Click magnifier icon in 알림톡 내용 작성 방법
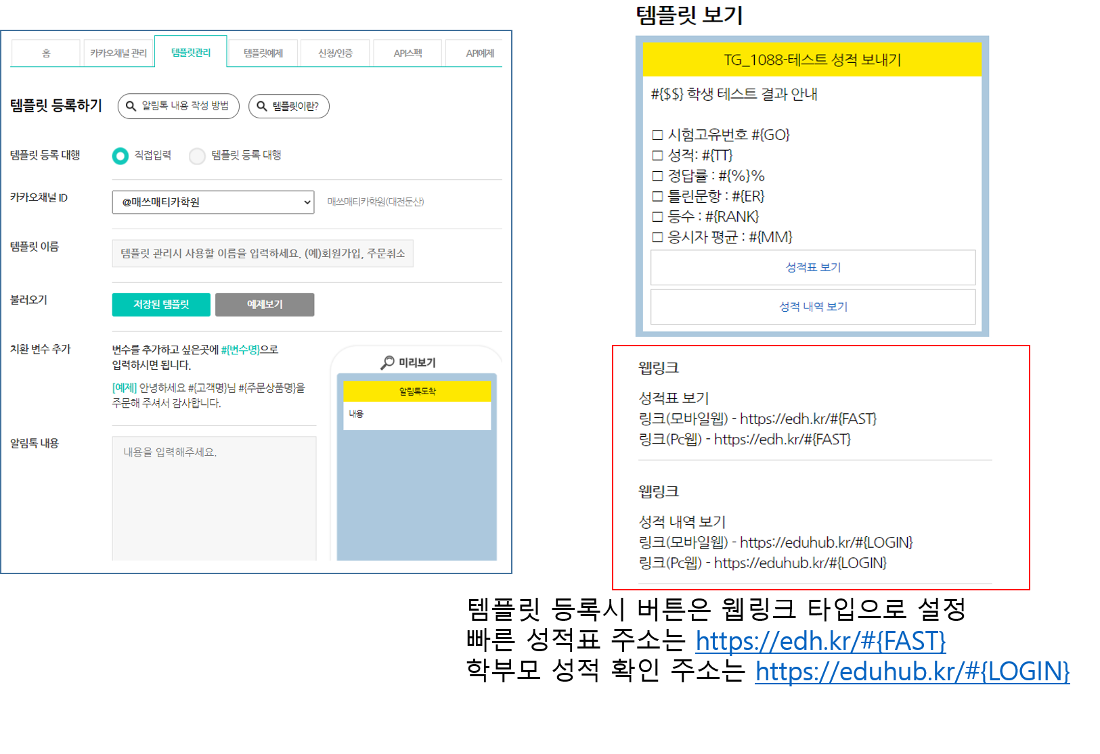 click(131, 106)
